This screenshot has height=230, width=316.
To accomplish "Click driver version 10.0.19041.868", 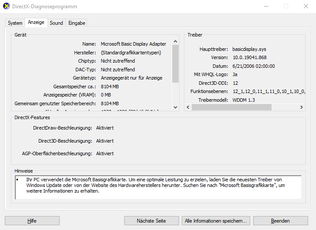I will tap(250, 57).
